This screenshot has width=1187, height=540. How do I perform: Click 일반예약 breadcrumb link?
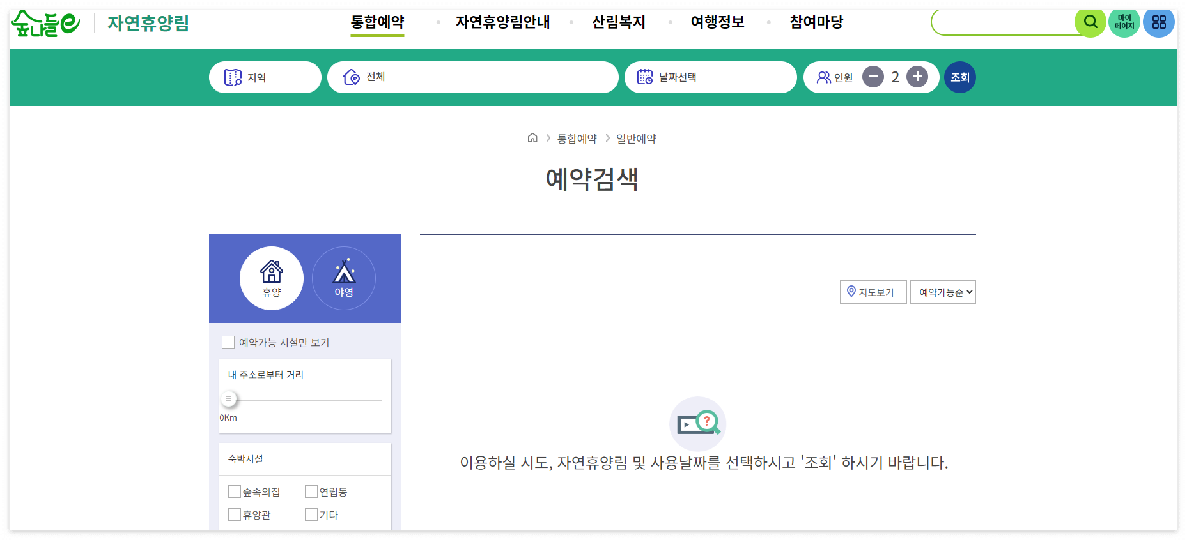(636, 139)
